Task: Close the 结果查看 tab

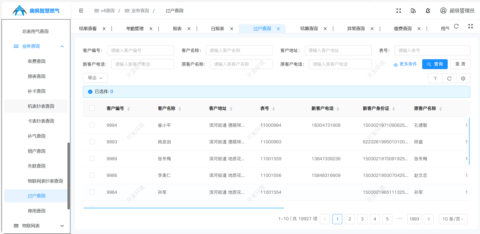Action: click(x=104, y=29)
